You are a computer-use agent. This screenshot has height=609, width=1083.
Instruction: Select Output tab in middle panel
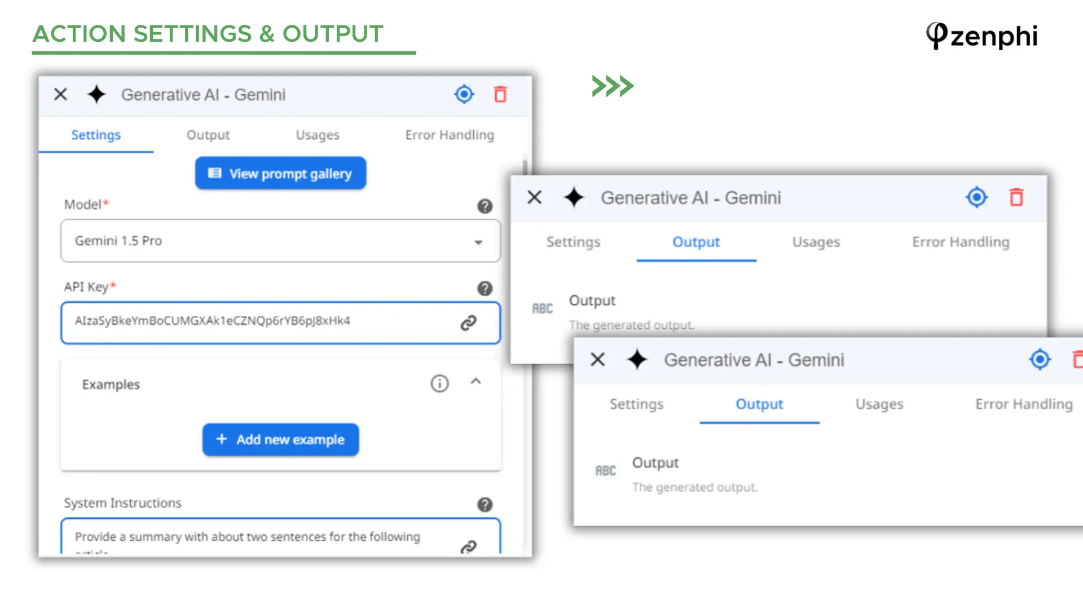click(x=696, y=242)
